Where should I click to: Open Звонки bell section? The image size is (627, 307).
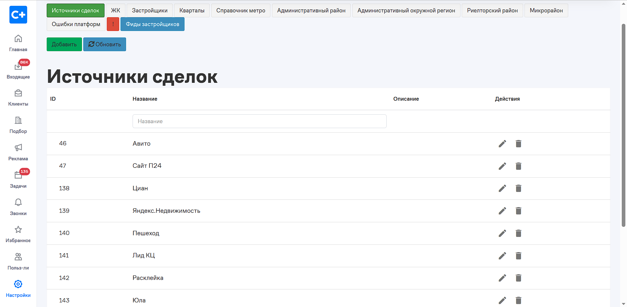(x=18, y=207)
